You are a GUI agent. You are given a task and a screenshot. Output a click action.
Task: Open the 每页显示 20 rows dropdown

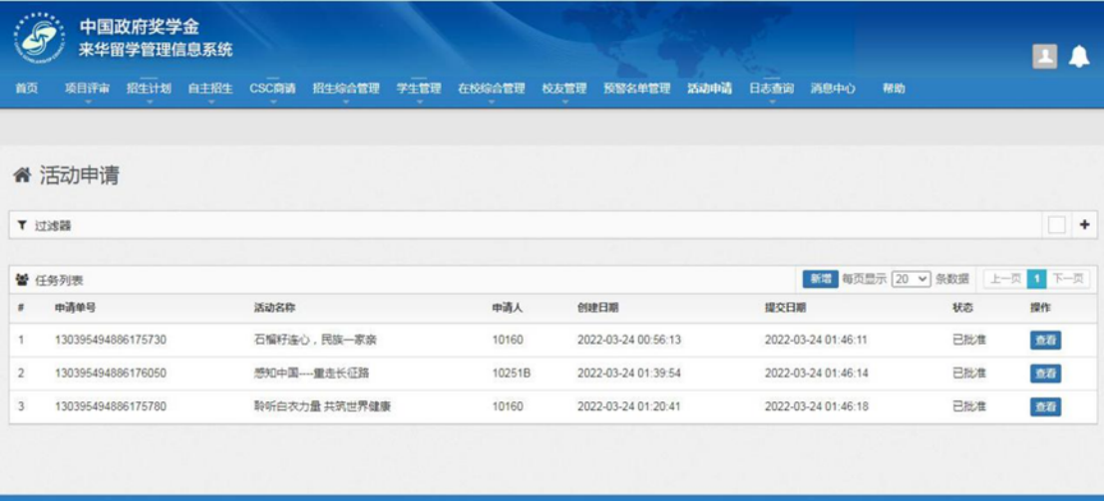pyautogui.click(x=911, y=279)
